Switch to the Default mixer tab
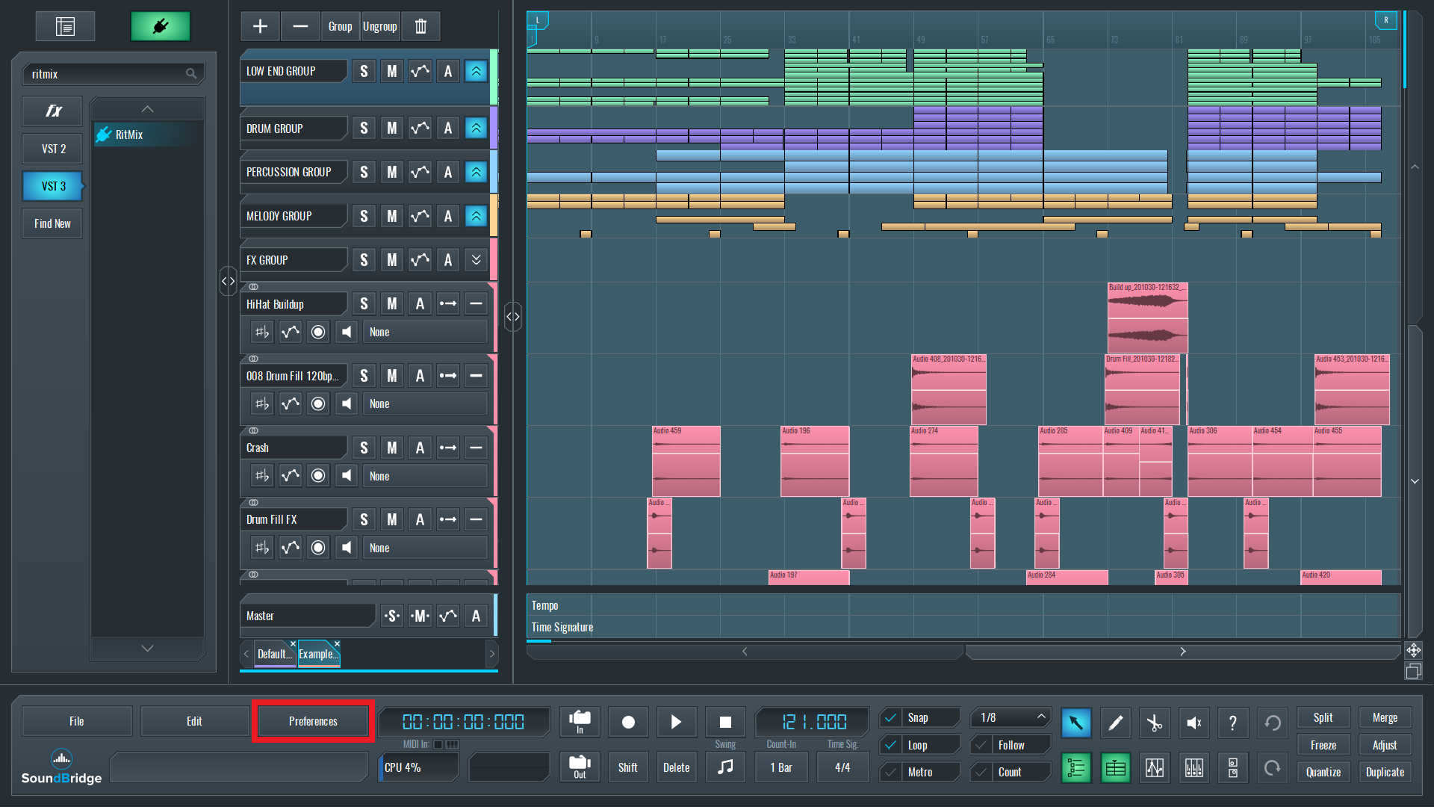This screenshot has width=1434, height=807. pos(274,654)
